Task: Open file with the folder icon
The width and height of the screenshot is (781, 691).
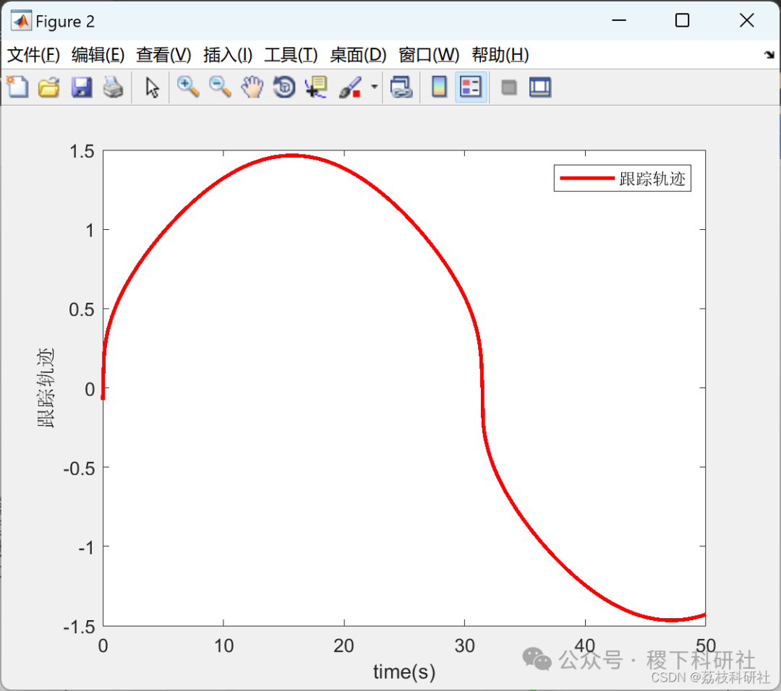Action: tap(49, 87)
